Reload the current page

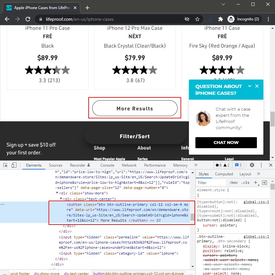point(28,19)
